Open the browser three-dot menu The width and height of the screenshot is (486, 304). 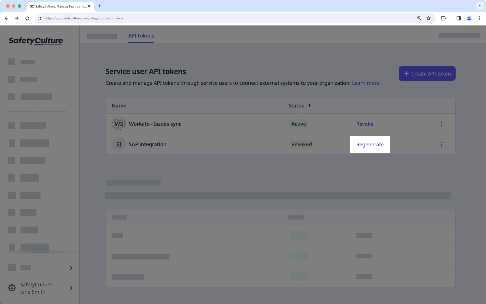[x=480, y=18]
